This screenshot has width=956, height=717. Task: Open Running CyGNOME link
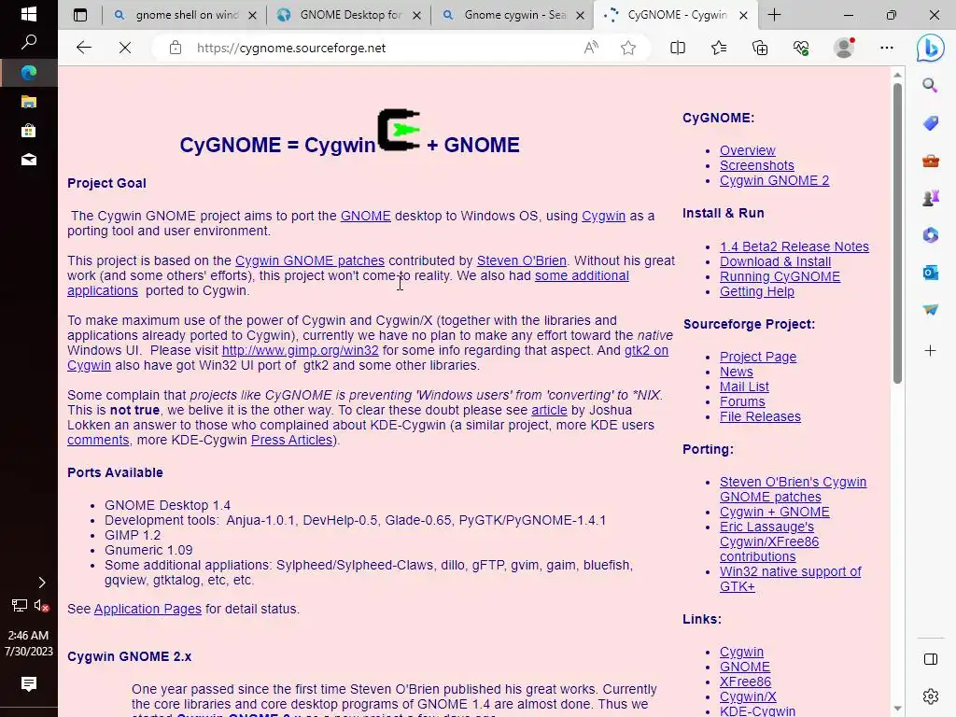780,276
